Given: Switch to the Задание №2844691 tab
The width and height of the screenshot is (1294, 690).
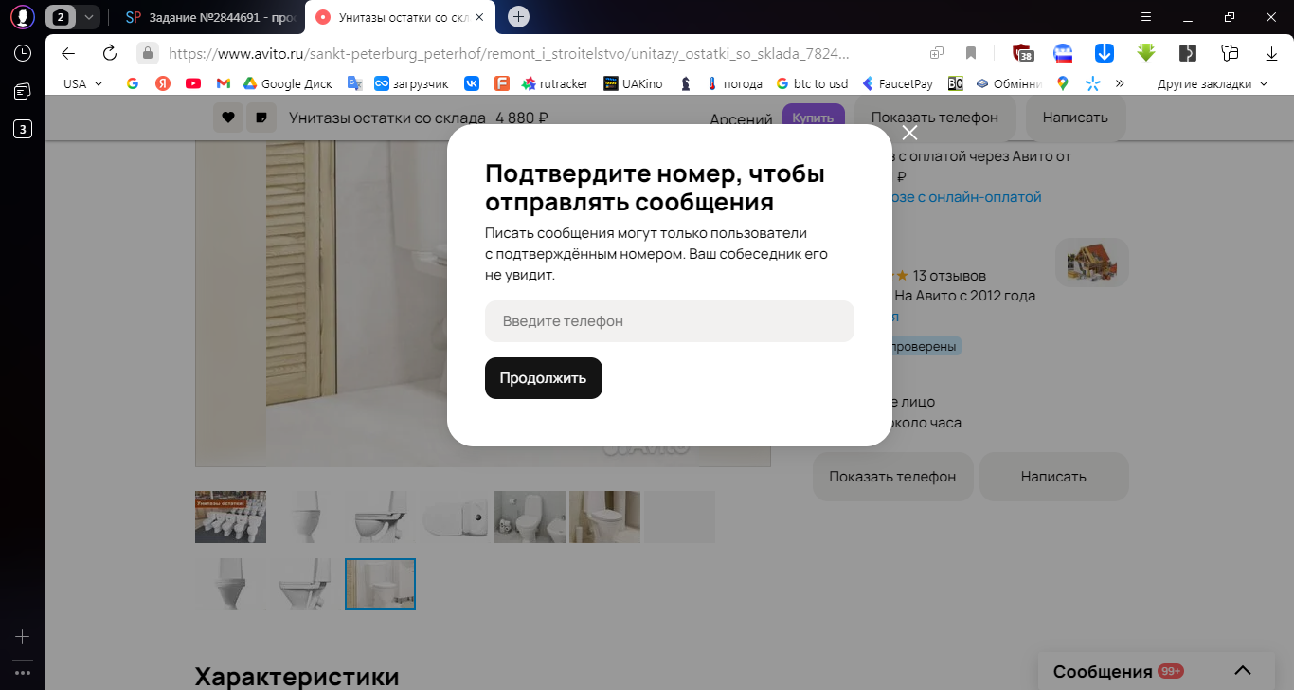Looking at the screenshot, I should click(211, 17).
